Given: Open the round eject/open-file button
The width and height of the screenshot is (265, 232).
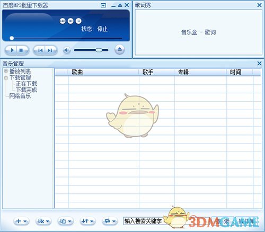Looking at the screenshot, I should pos(120,50).
